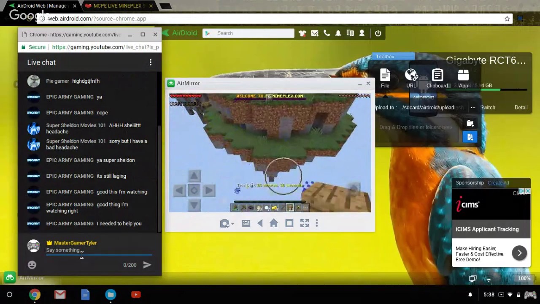Click the send message arrow

(147, 265)
